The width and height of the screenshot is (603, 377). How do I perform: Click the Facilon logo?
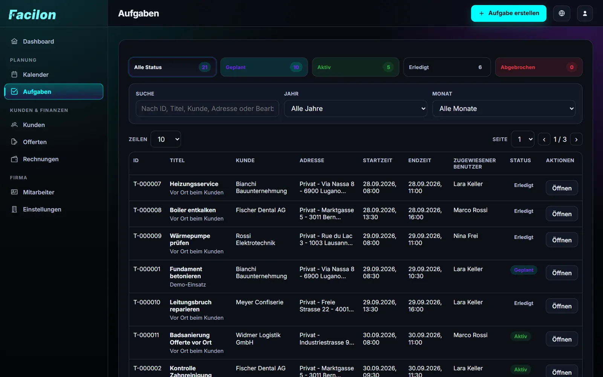pyautogui.click(x=32, y=15)
